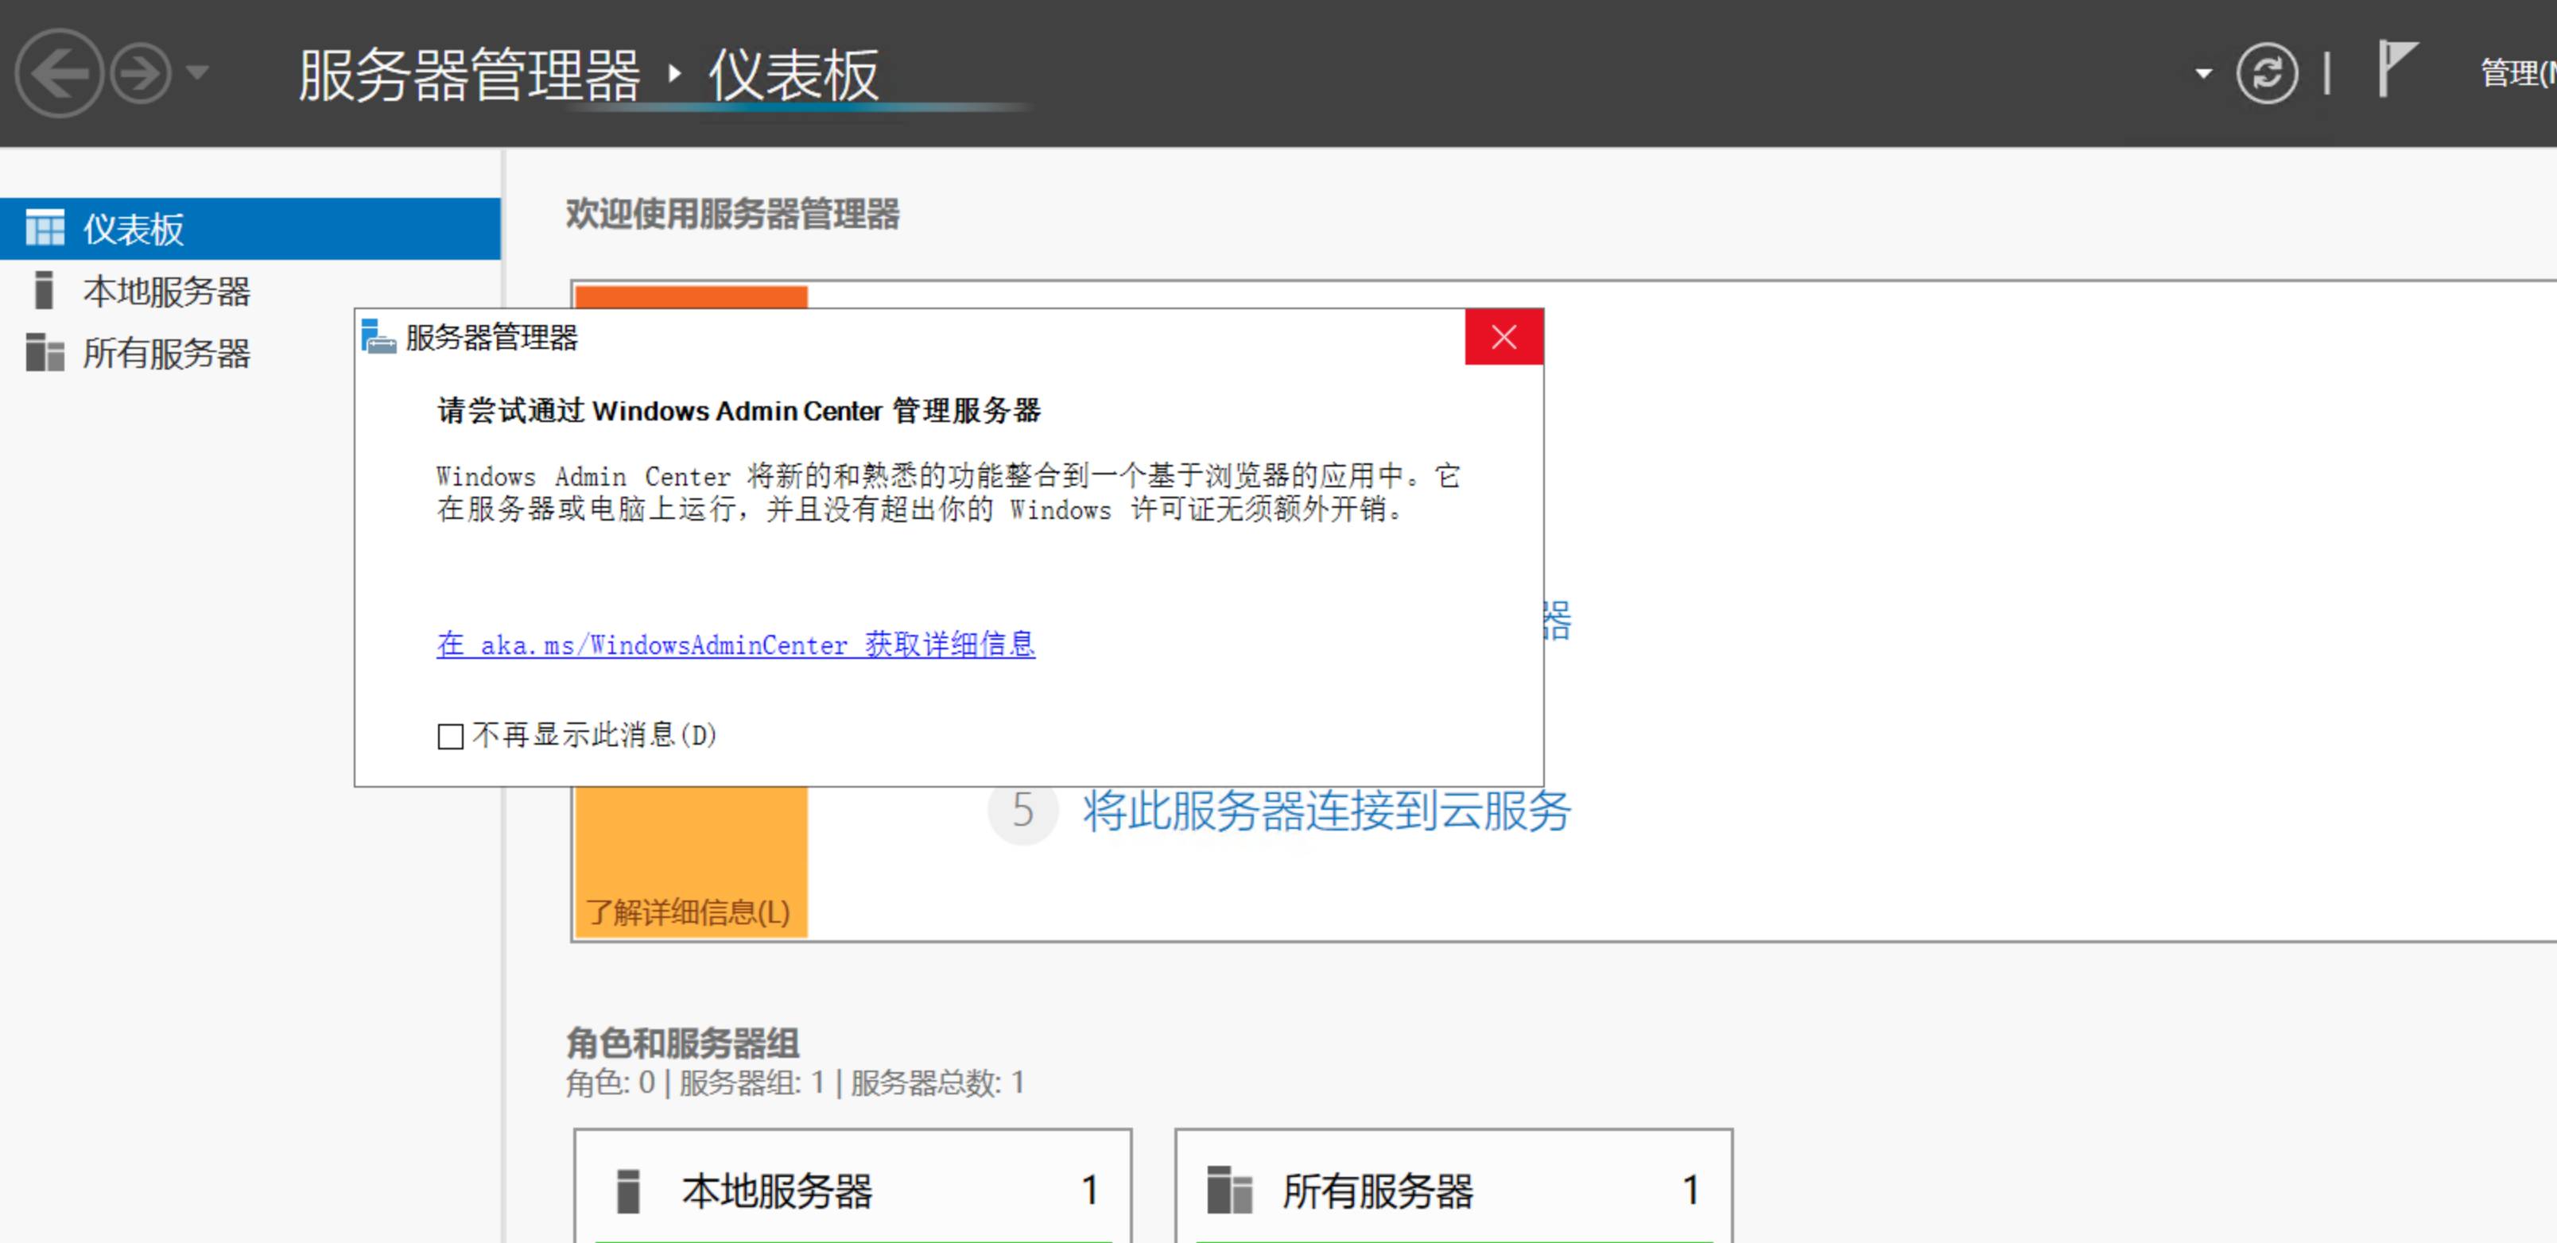Image resolution: width=2557 pixels, height=1243 pixels.
Task: Click 了解详细信息(L) in orange panel
Action: 688,912
